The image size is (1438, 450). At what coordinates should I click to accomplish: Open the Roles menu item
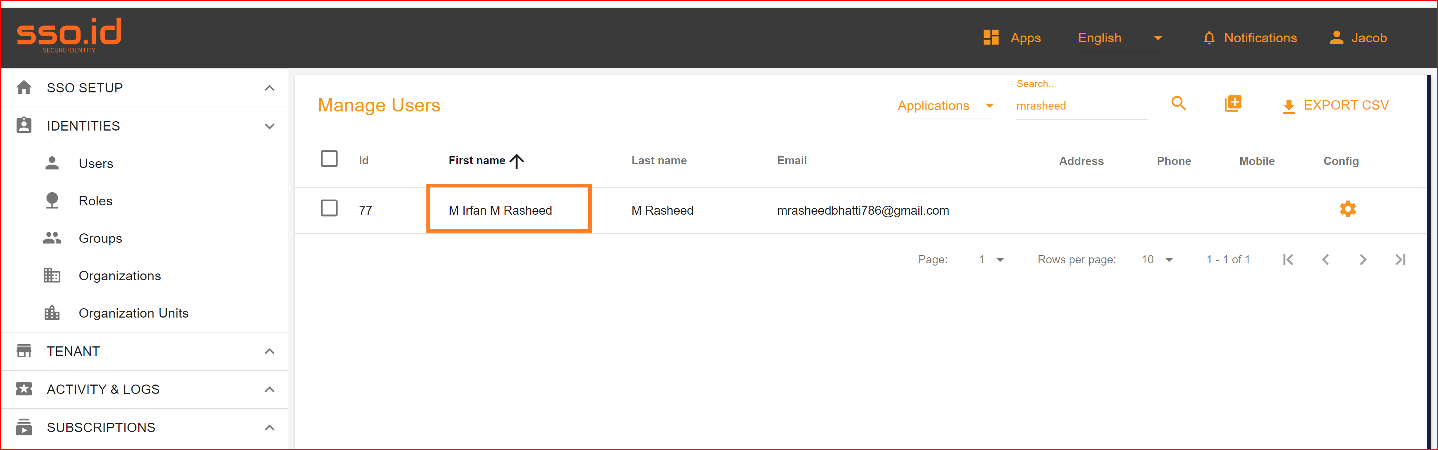(96, 201)
